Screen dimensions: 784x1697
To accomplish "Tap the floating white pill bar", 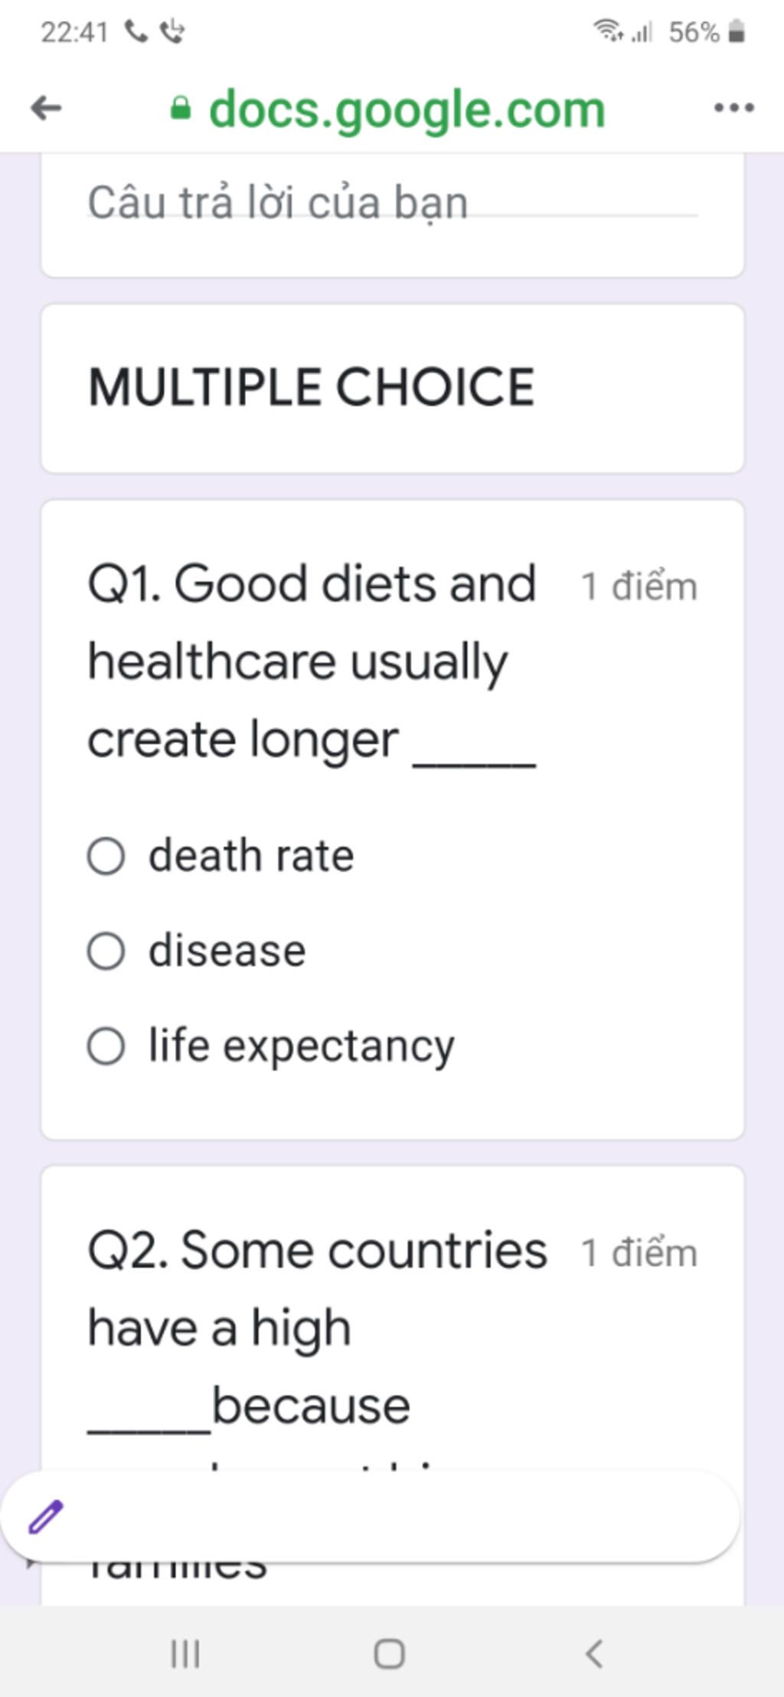I will click(x=371, y=1516).
